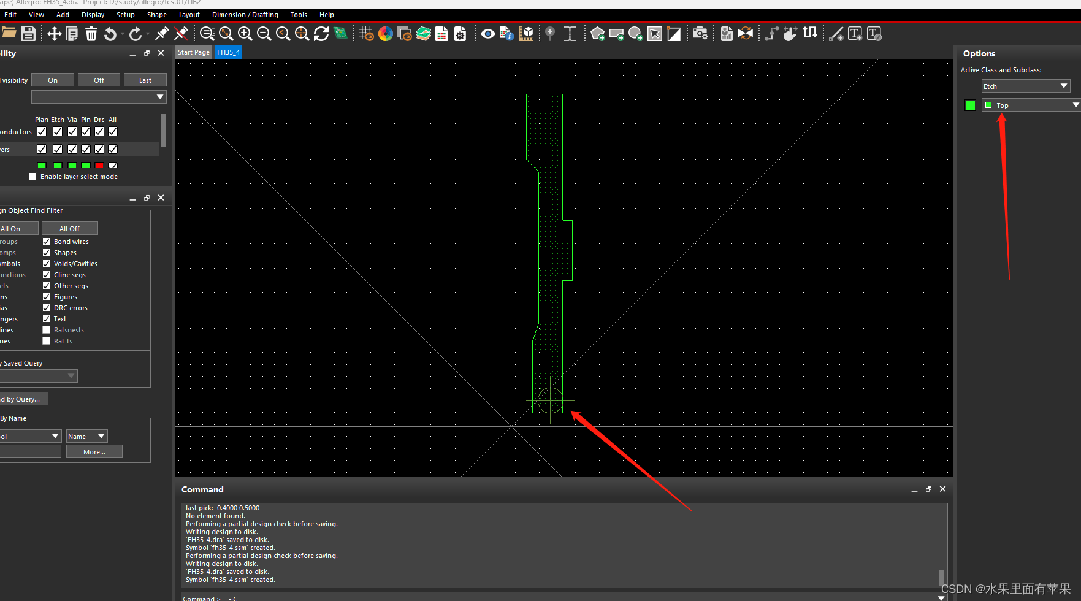Switch to the Start Page tab
The height and width of the screenshot is (601, 1081).
click(193, 52)
